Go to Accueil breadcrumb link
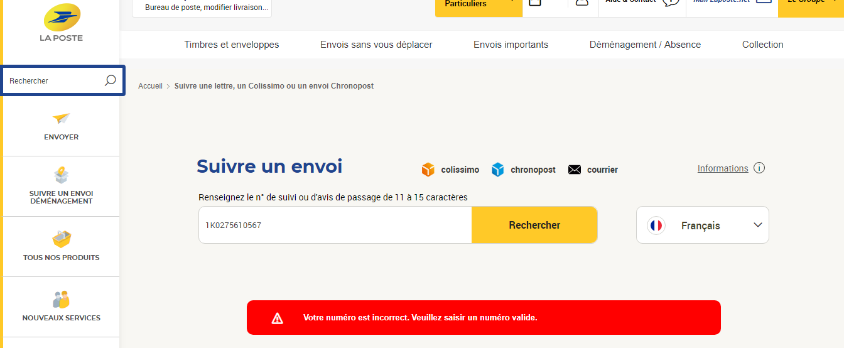 pyautogui.click(x=150, y=86)
